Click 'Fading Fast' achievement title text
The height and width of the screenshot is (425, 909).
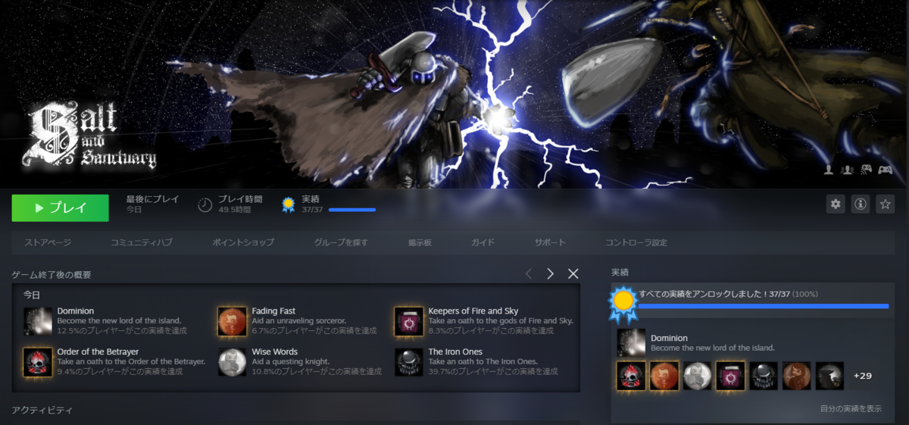pos(273,311)
